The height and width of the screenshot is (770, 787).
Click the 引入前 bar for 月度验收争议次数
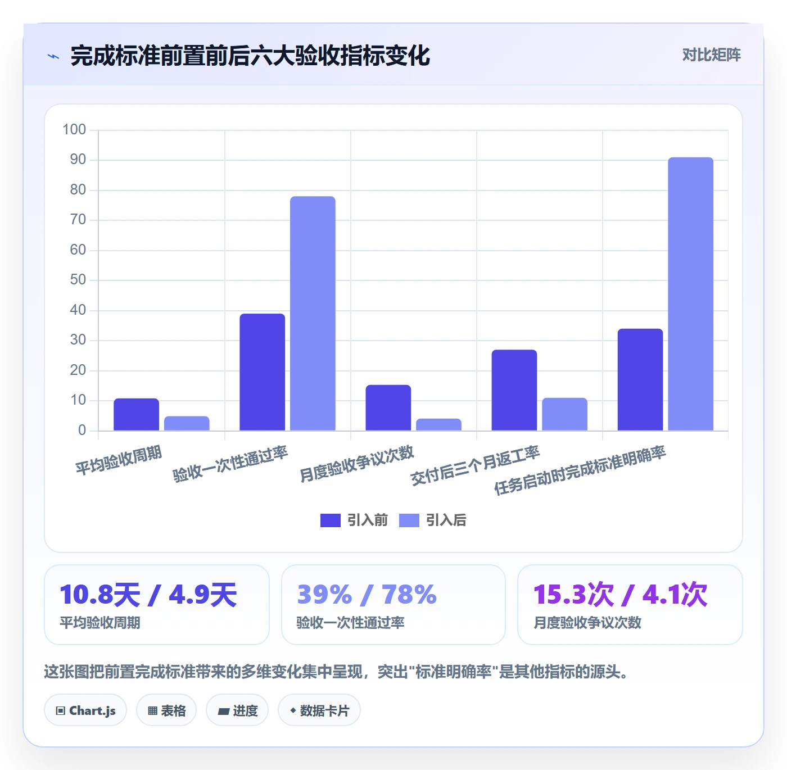pos(388,408)
